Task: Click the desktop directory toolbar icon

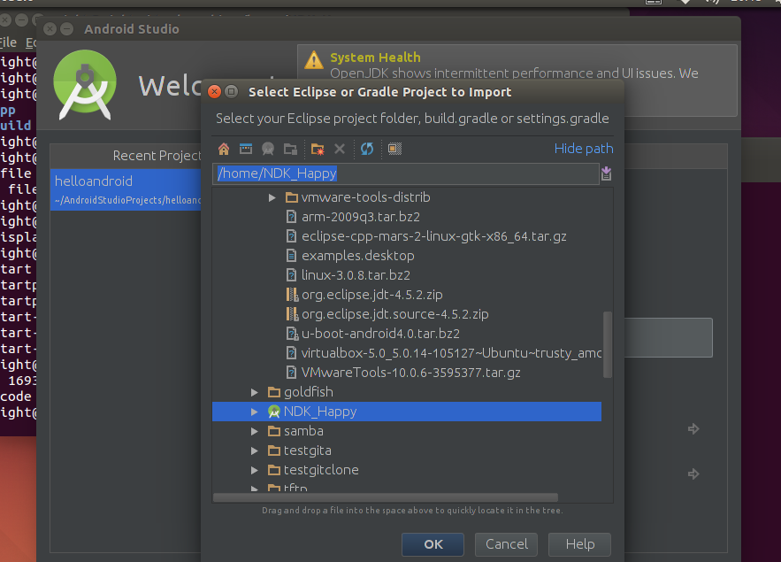Action: coord(246,149)
